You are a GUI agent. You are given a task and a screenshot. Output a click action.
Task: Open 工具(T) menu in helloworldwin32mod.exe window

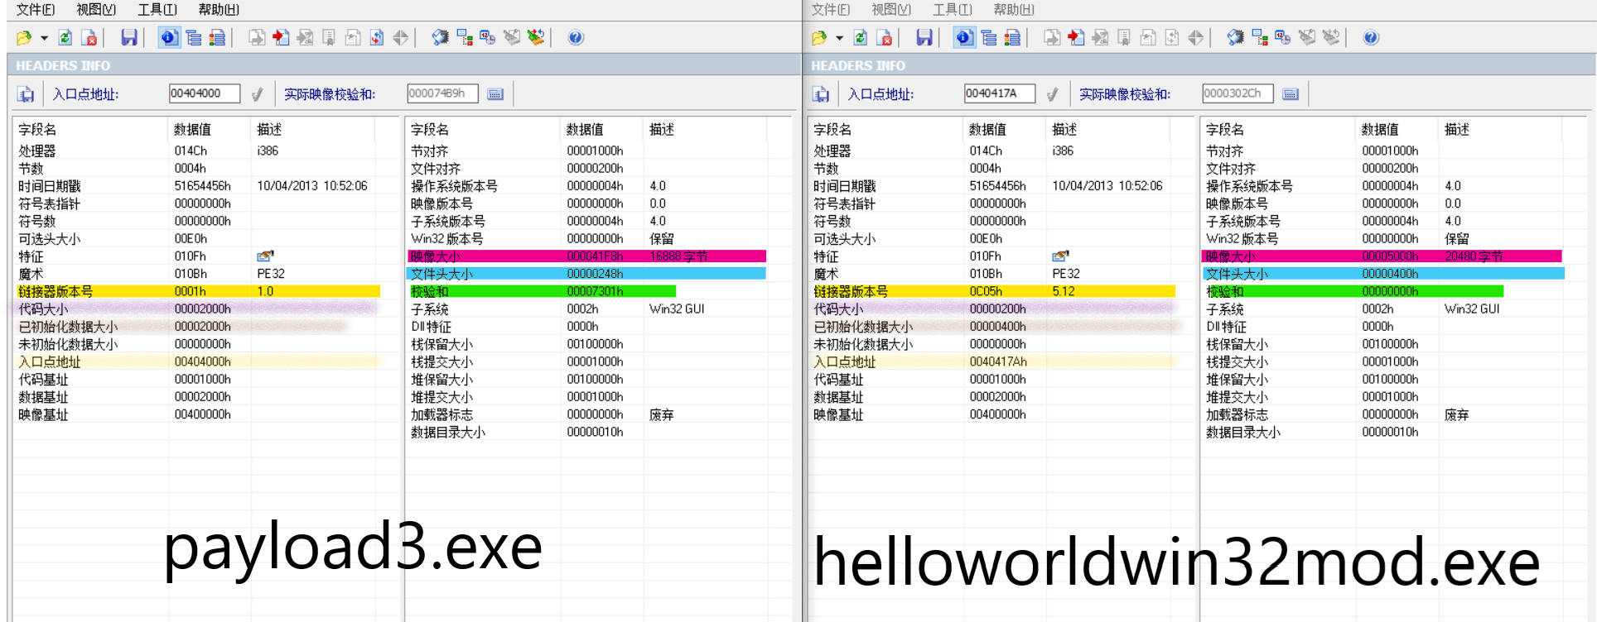(x=953, y=10)
